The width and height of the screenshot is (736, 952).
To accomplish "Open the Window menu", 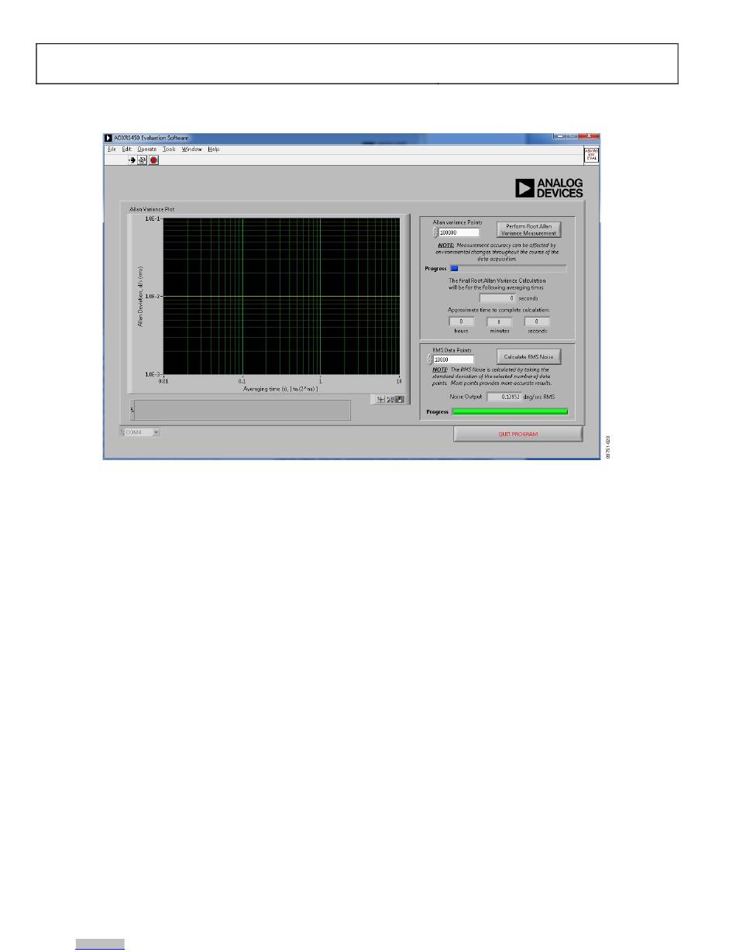I will 192,149.
